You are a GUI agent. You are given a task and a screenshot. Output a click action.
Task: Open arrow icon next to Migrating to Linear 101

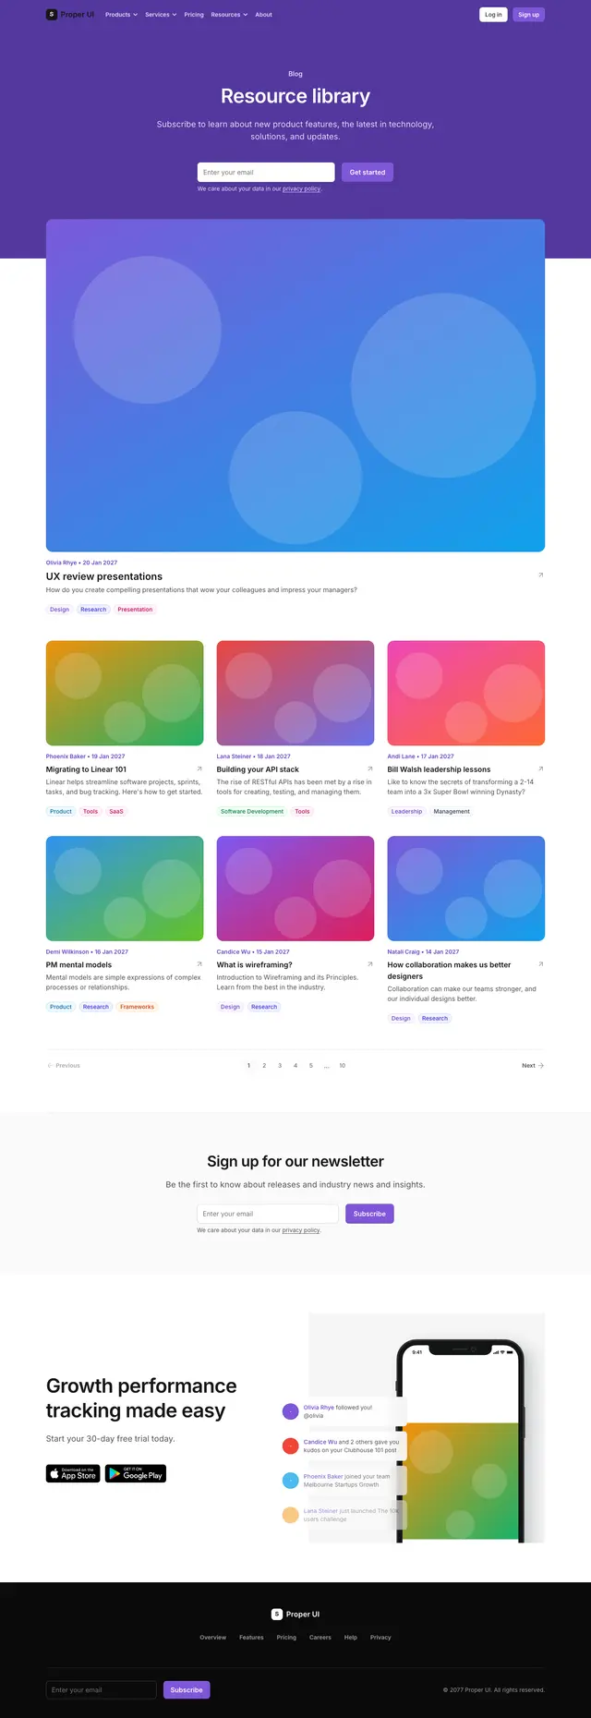199,768
